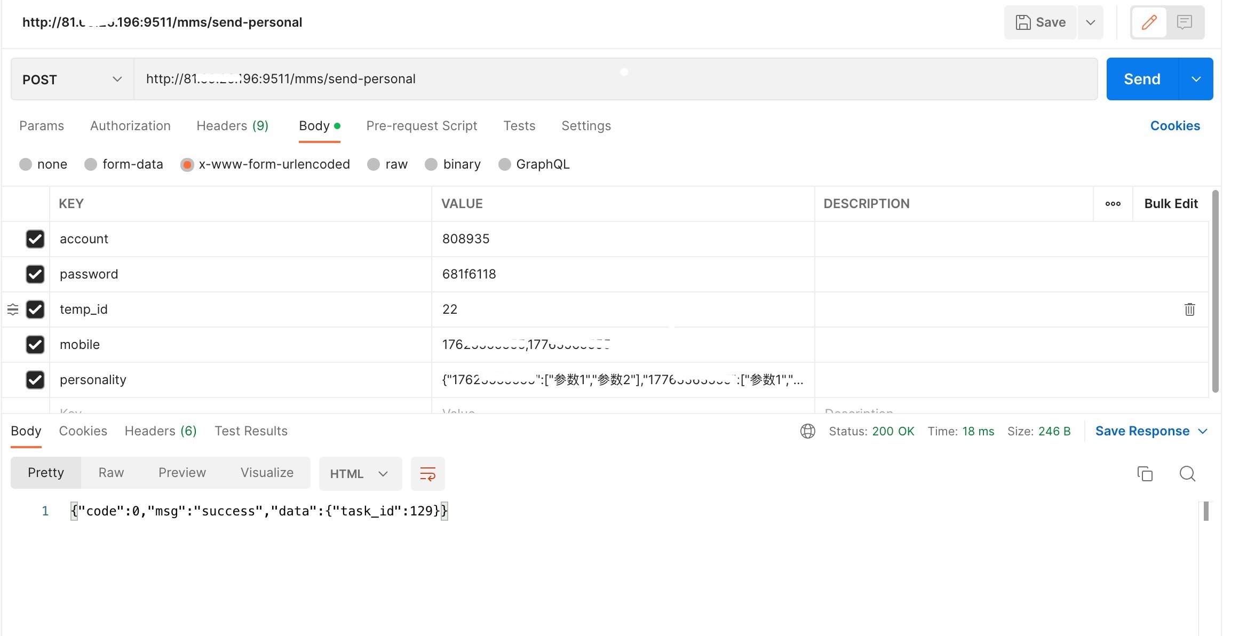Click the Status 200 OK indicator
Image resolution: width=1239 pixels, height=636 pixels.
[x=871, y=431]
